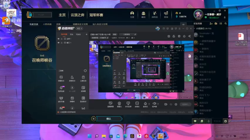Search friends with magnifier icon
This screenshot has width=250, height=140.
tap(226, 24)
